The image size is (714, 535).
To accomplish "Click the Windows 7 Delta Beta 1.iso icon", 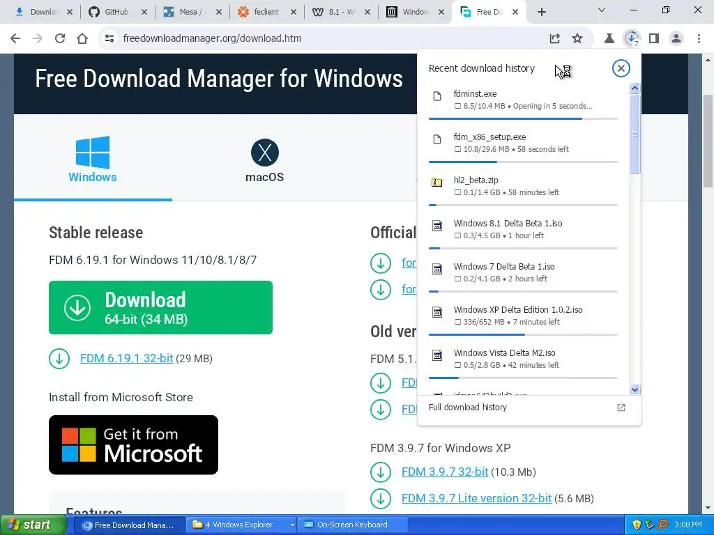I will 437,269.
